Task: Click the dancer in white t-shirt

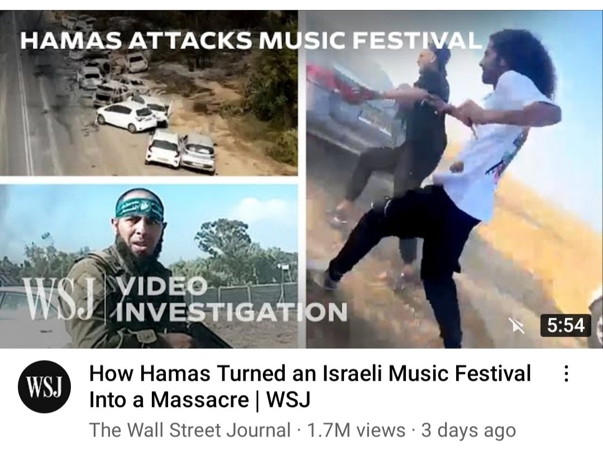Action: [500, 161]
